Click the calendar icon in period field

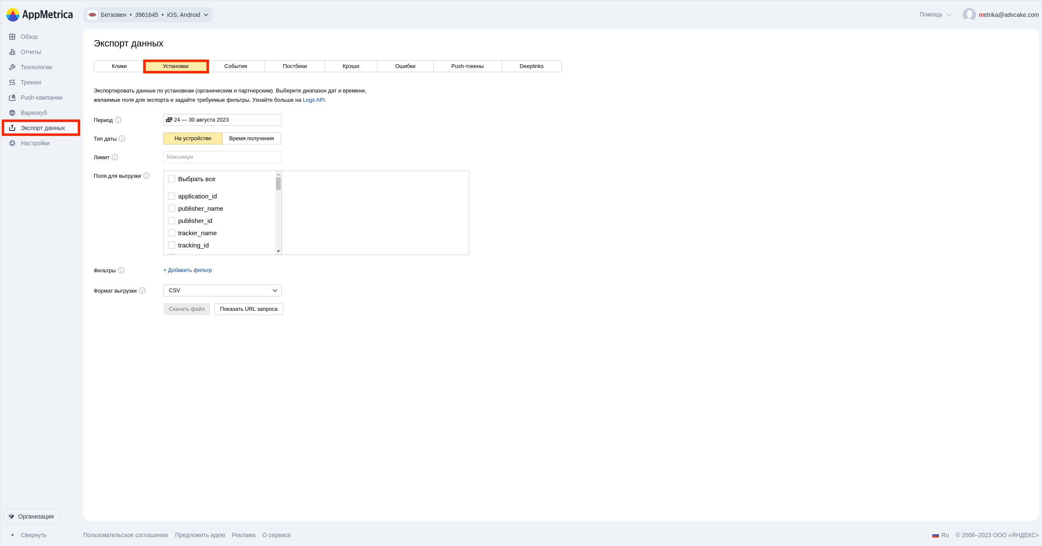(x=169, y=120)
